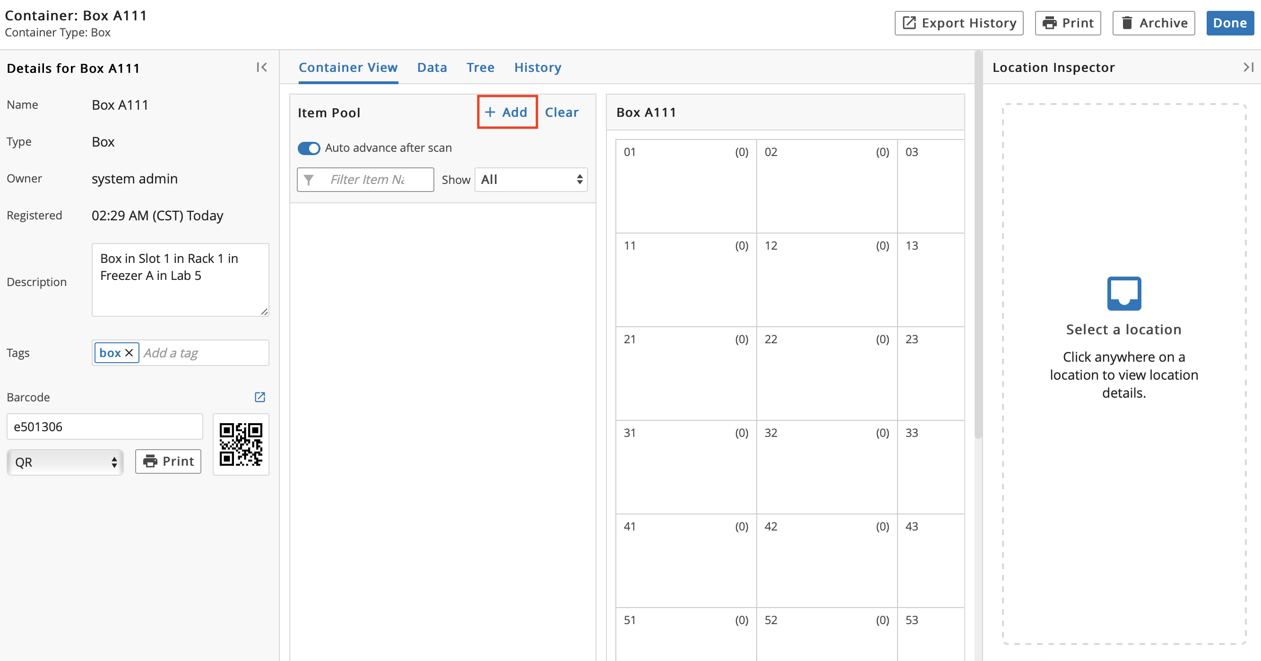Select box slot 23
Screen dimensions: 1261x661
[x=931, y=373]
